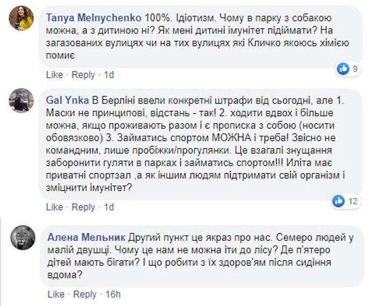
Task: Open Gal Ynka's profile name link
Action: pyautogui.click(x=67, y=98)
